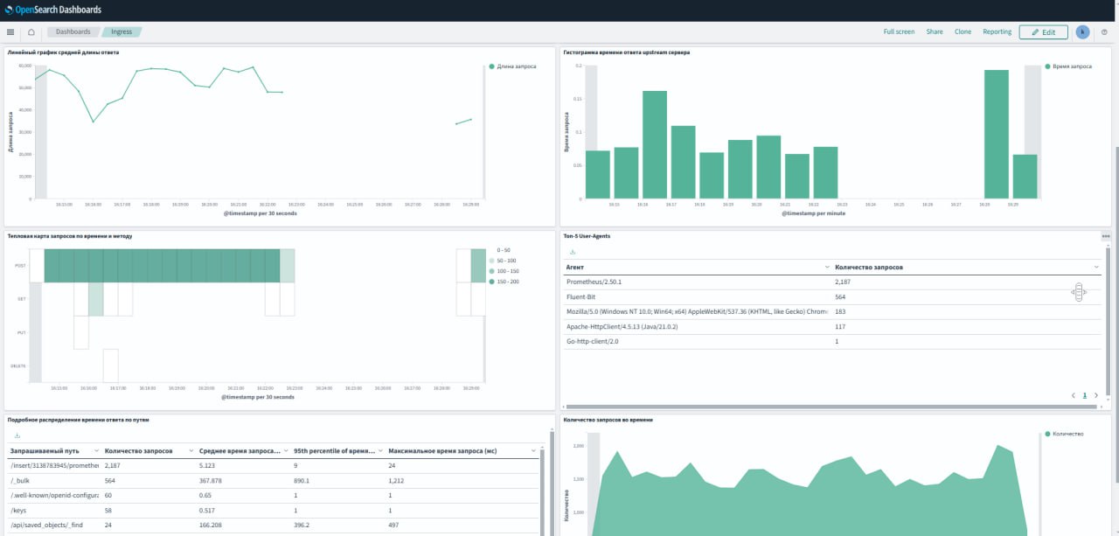The image size is (1119, 536).
Task: Toggle the Длина запроса legend series
Action: click(x=516, y=66)
